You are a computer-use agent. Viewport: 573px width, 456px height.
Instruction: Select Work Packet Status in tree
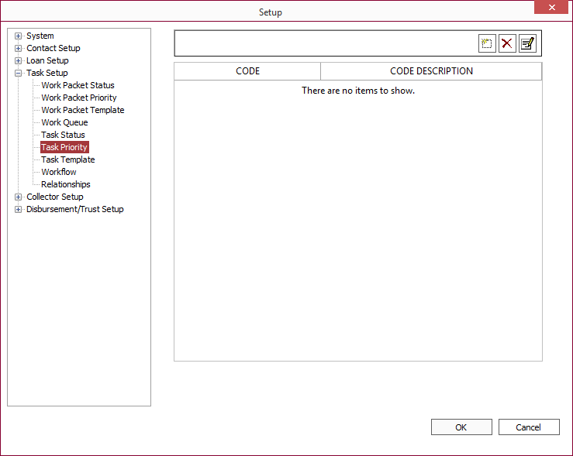tap(78, 85)
